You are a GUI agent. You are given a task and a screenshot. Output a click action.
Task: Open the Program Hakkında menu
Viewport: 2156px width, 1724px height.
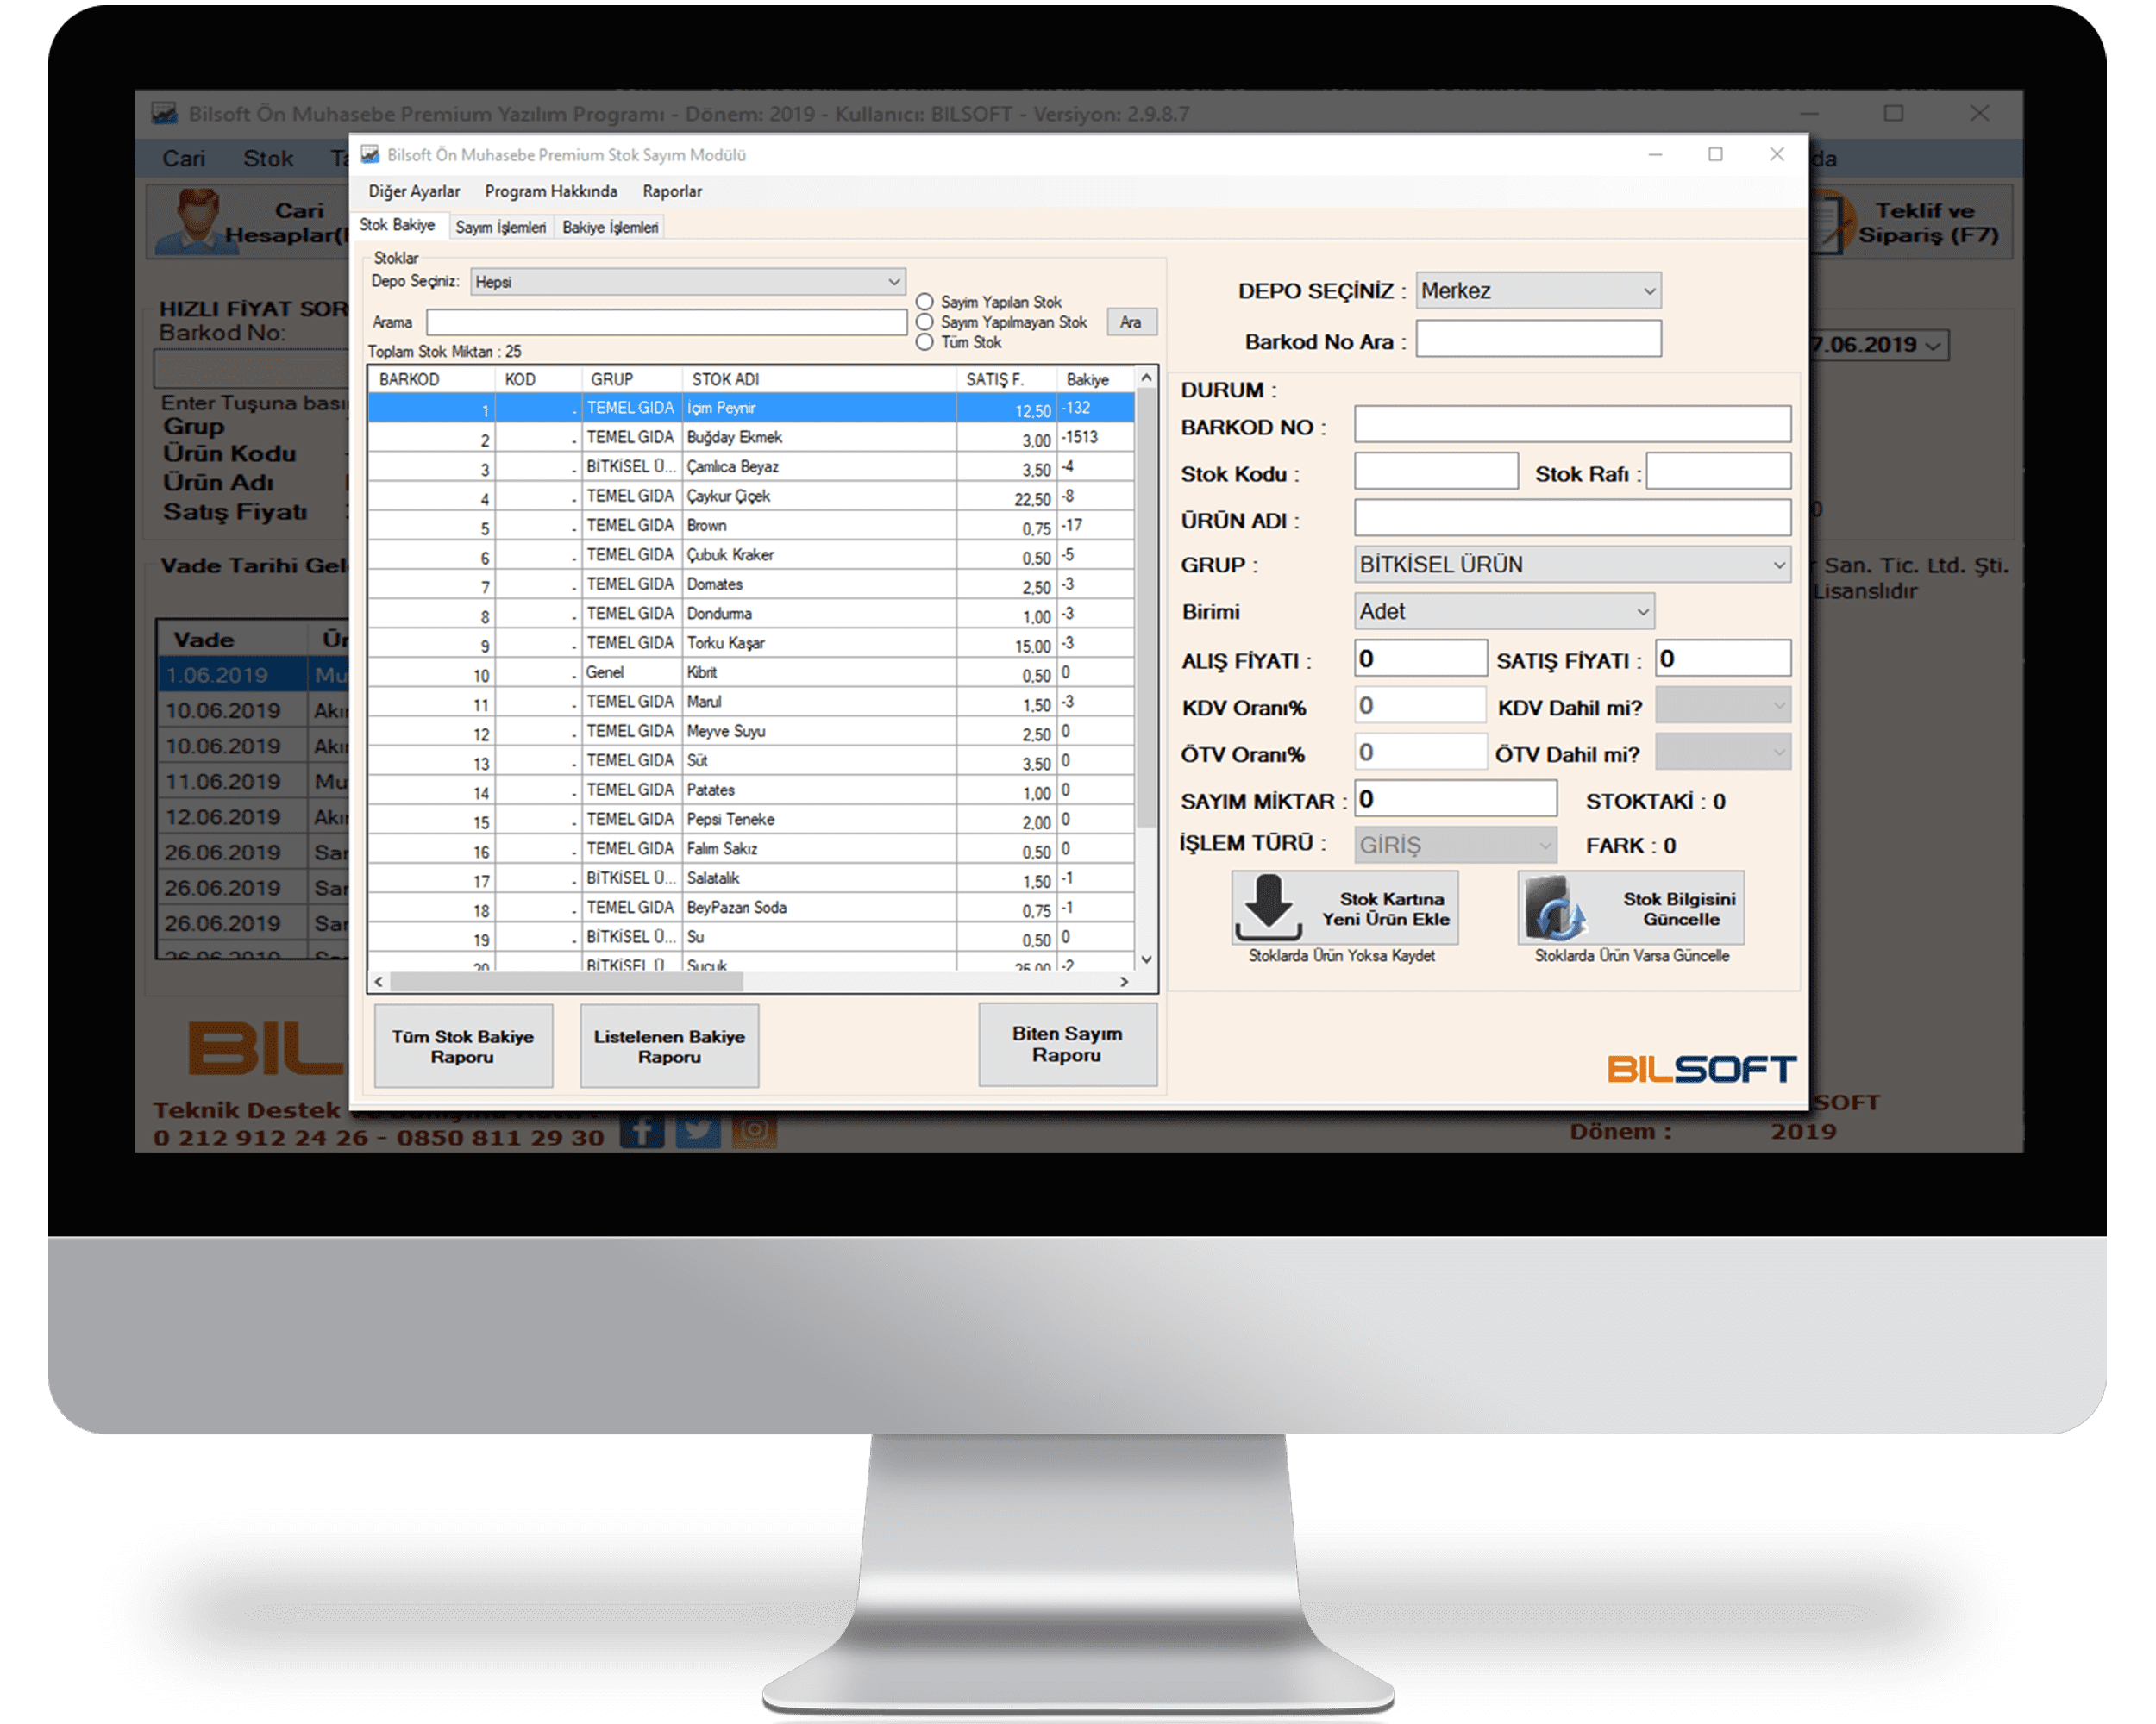tap(551, 191)
